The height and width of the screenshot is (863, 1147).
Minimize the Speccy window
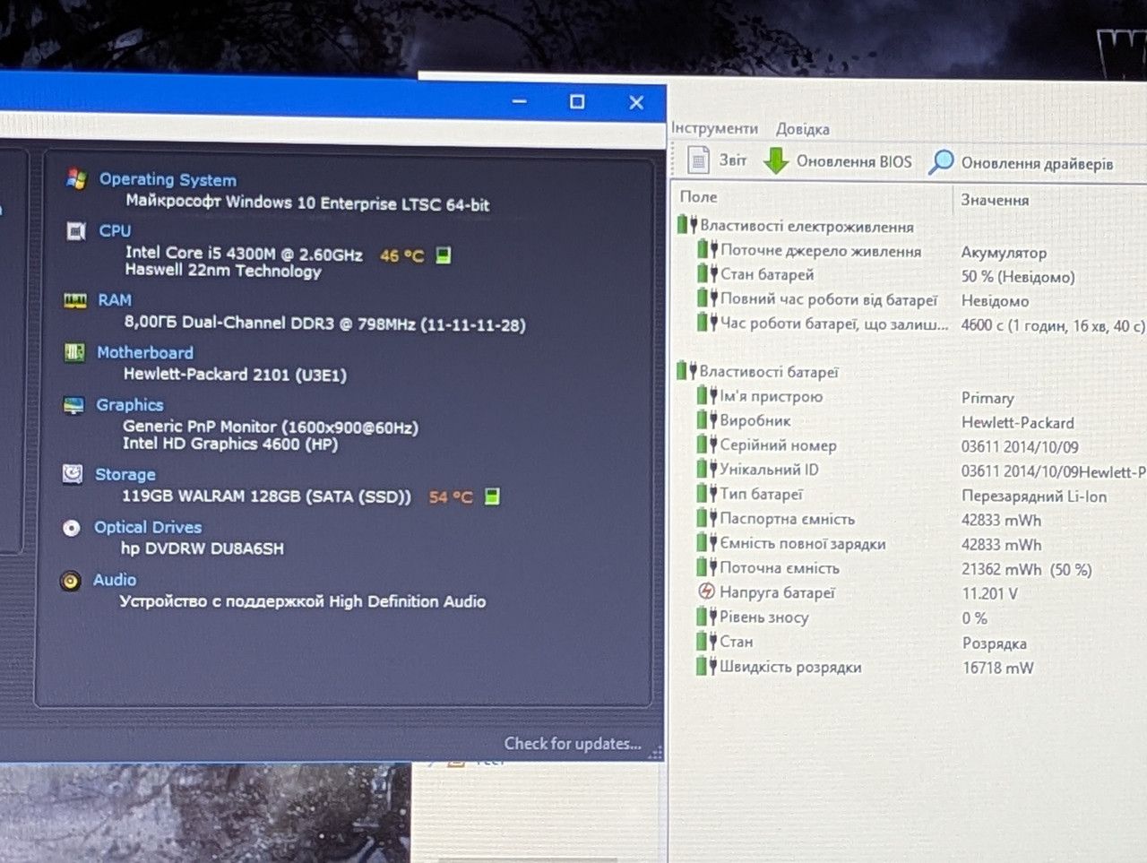(520, 101)
